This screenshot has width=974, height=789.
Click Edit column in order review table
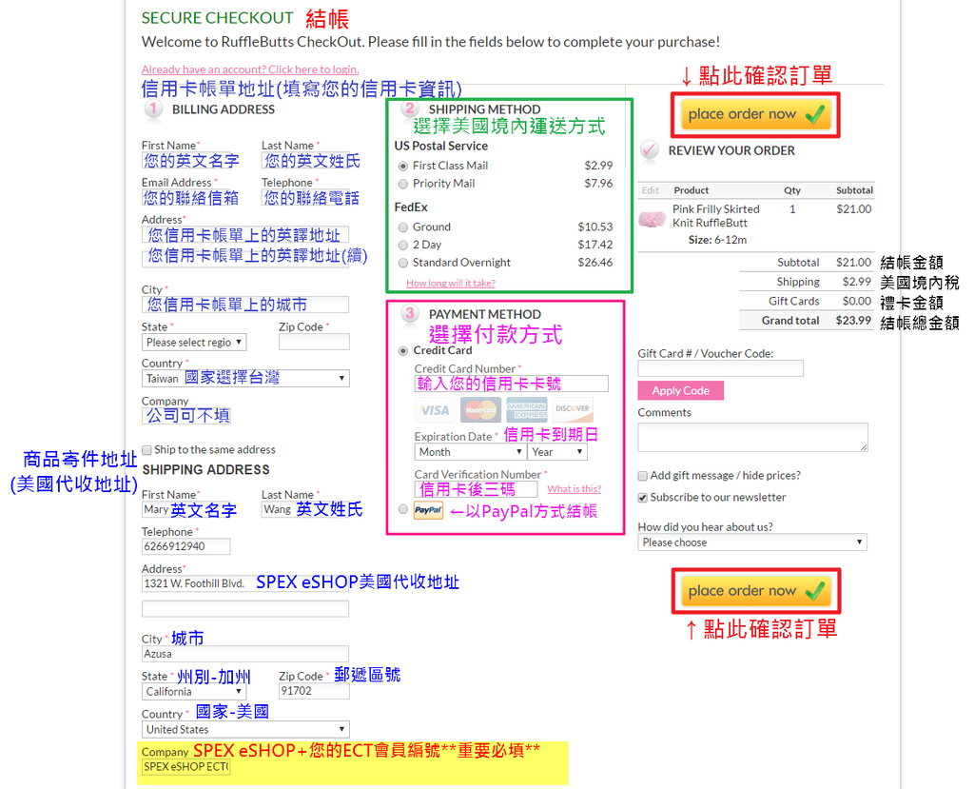pyautogui.click(x=651, y=191)
